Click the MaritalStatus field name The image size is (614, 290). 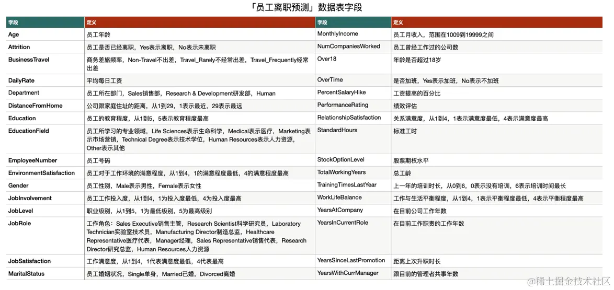26,274
